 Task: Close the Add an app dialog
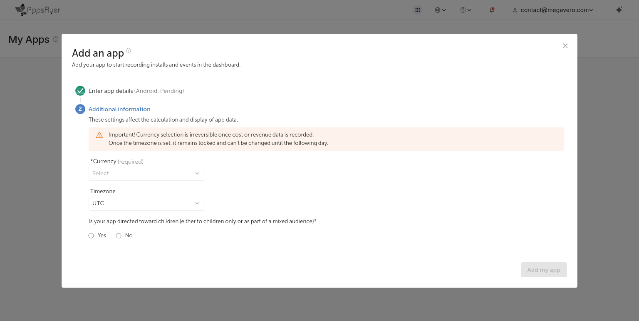click(565, 46)
